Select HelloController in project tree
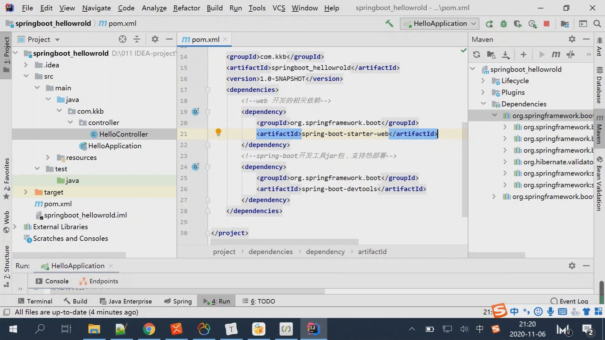 [124, 134]
